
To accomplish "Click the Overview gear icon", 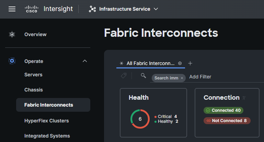I will point(12,34).
